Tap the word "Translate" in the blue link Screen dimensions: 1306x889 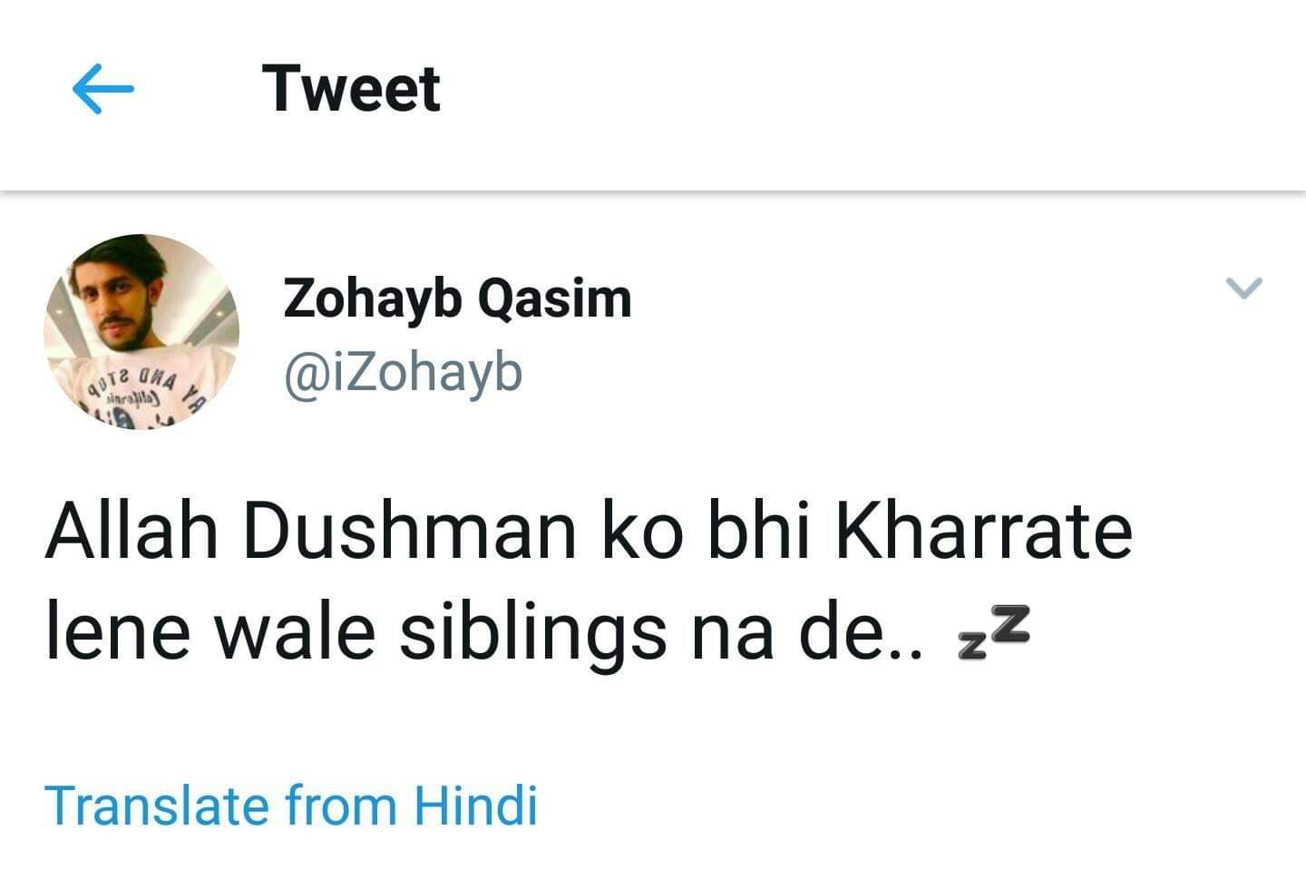156,805
